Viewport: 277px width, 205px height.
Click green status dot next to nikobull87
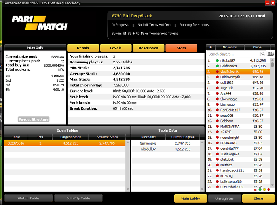tap(217, 60)
